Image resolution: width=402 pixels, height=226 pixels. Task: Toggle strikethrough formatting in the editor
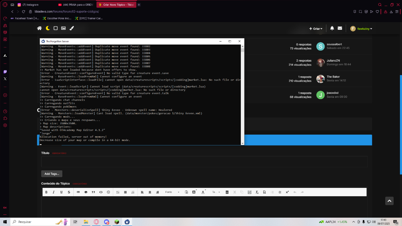(x=69, y=192)
